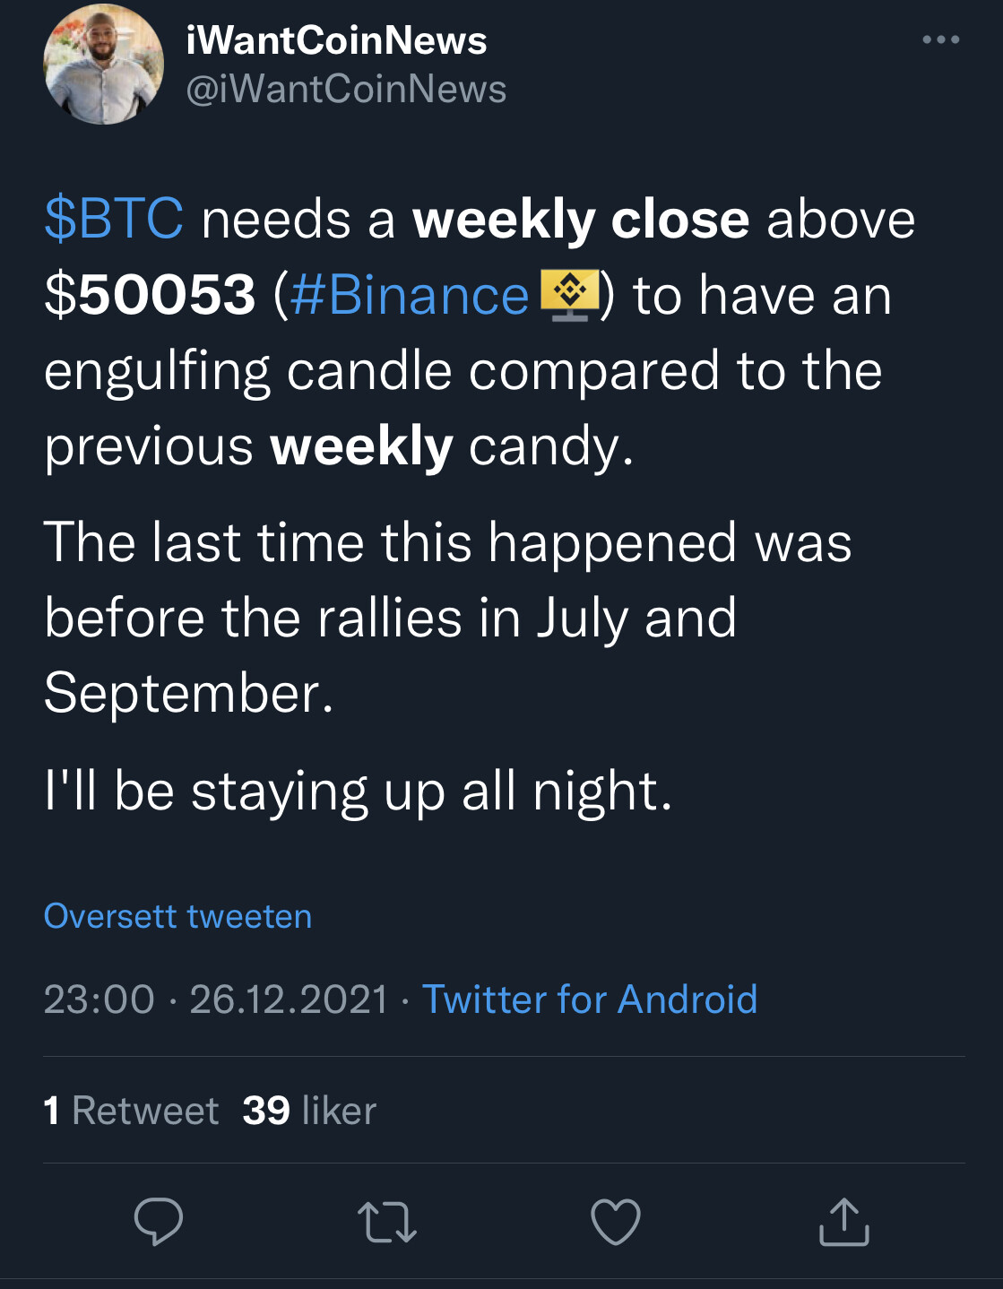Open iWantCoinNews profile avatar photo
The height and width of the screenshot is (1289, 1003).
point(104,65)
